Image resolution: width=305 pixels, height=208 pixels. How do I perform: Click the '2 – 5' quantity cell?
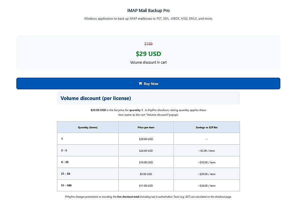[88, 150]
